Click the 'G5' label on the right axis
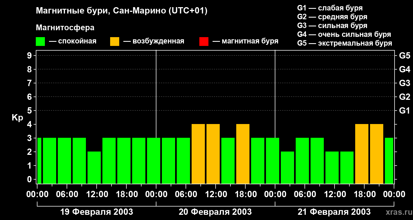The width and height of the screenshot is (413, 220). [x=405, y=56]
